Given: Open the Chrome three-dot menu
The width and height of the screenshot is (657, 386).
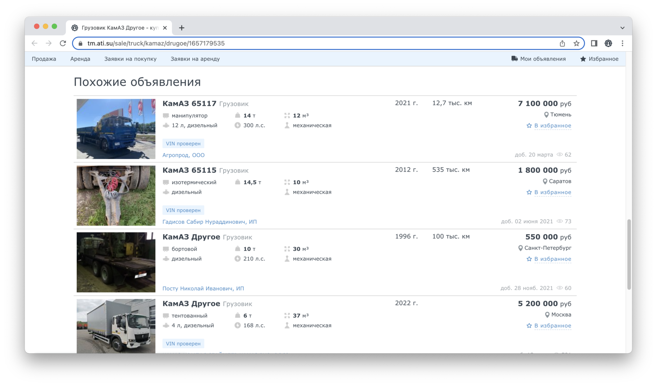Looking at the screenshot, I should tap(623, 43).
